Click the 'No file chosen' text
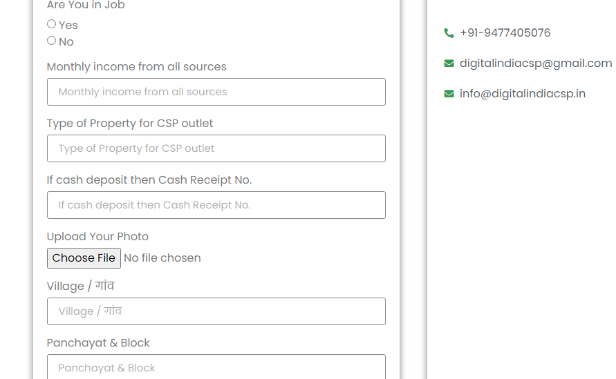 click(162, 258)
